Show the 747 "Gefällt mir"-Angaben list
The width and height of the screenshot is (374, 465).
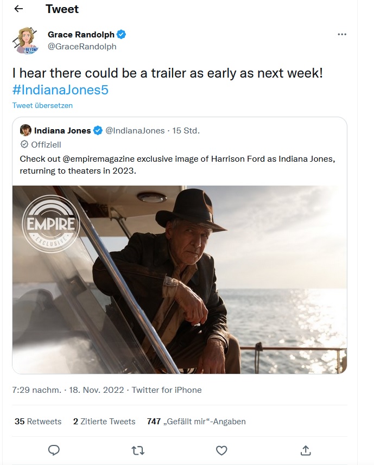click(x=196, y=421)
